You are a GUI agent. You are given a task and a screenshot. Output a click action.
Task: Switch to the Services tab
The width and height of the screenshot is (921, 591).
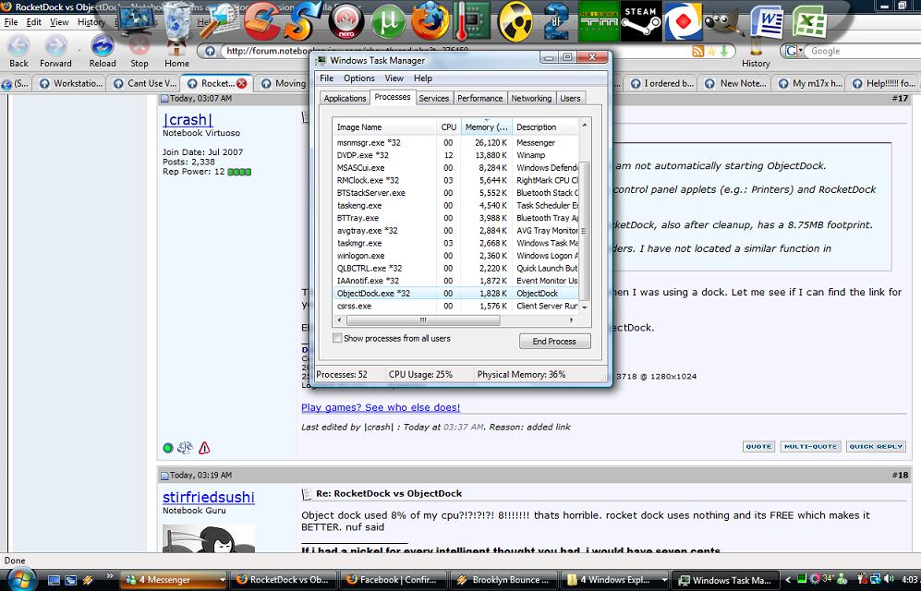click(x=433, y=98)
